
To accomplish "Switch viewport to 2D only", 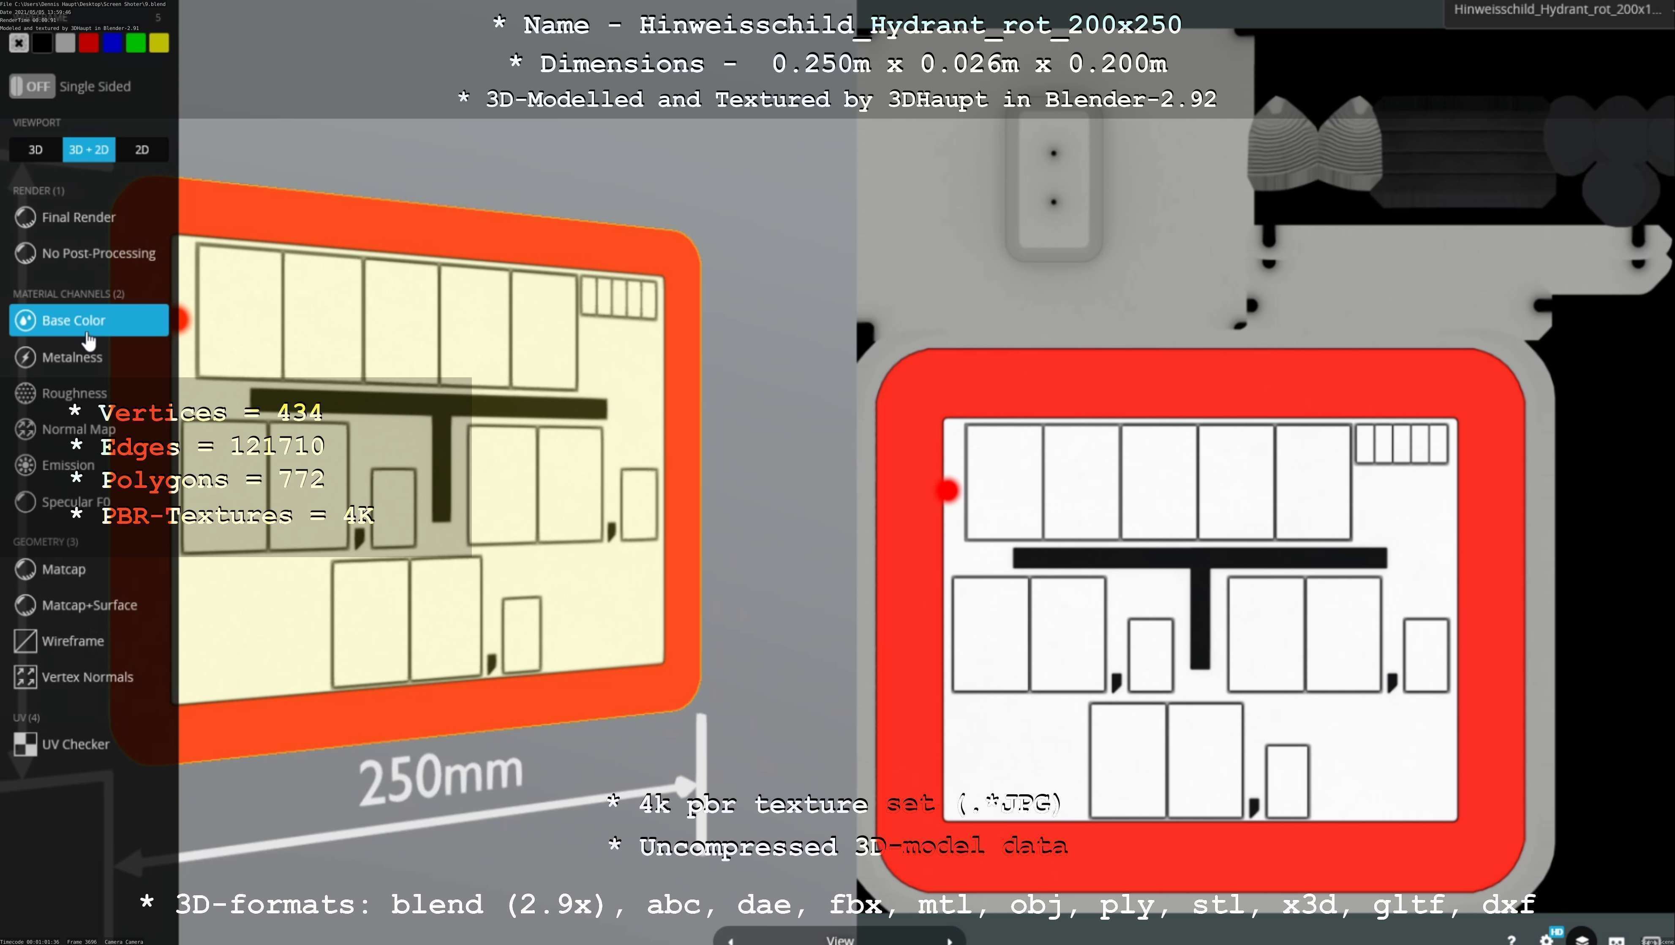I will [142, 150].
